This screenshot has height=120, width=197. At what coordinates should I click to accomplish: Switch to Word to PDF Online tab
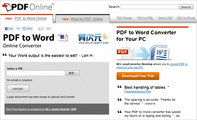86,19
